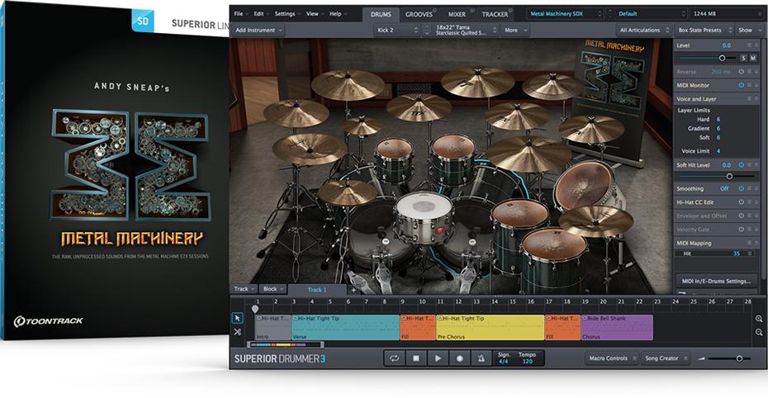Open MIDI In/E-Drums Settings
The width and height of the screenshot is (768, 398).
(716, 281)
